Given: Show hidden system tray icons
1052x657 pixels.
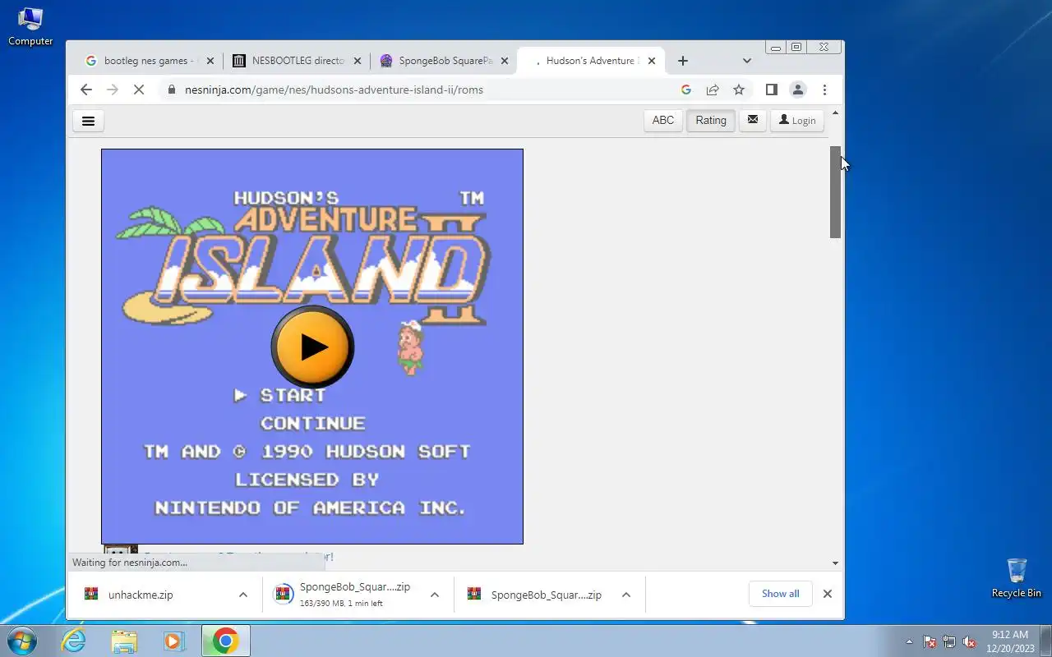Looking at the screenshot, I should coord(909,641).
